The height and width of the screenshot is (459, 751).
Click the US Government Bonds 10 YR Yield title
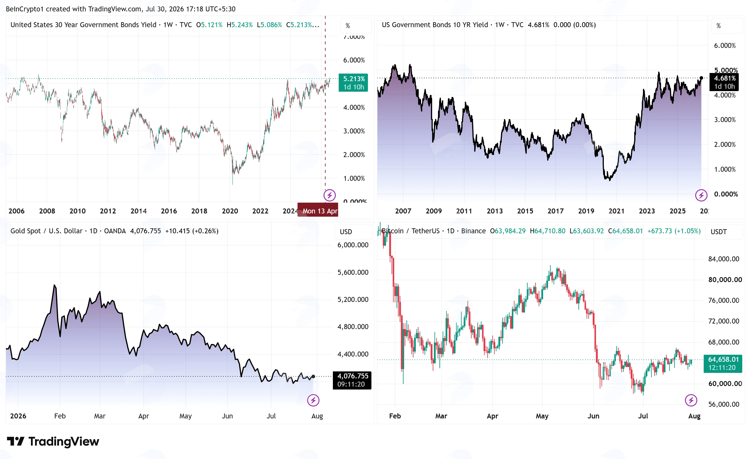tap(435, 25)
